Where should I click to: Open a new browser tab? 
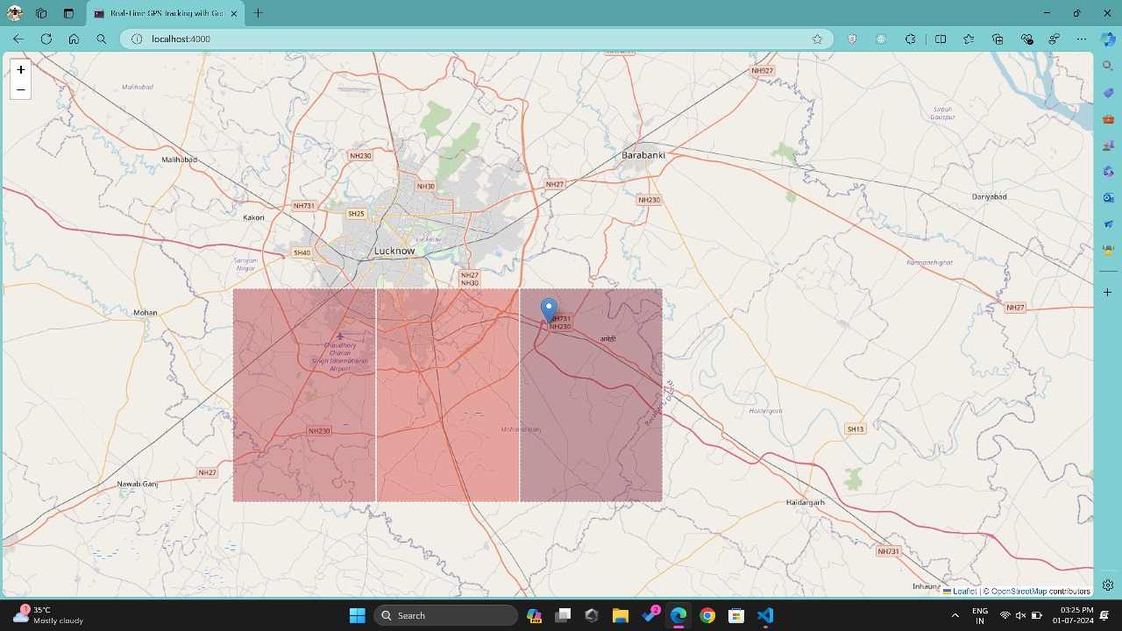coord(258,13)
